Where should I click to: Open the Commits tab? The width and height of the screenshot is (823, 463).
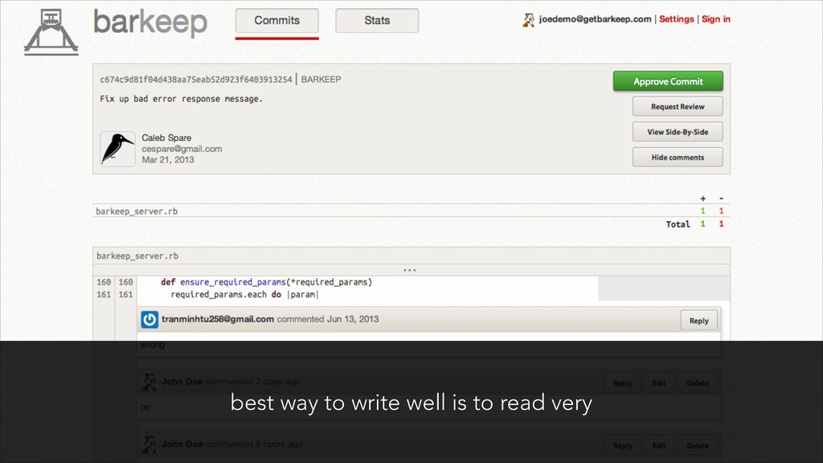coord(276,20)
